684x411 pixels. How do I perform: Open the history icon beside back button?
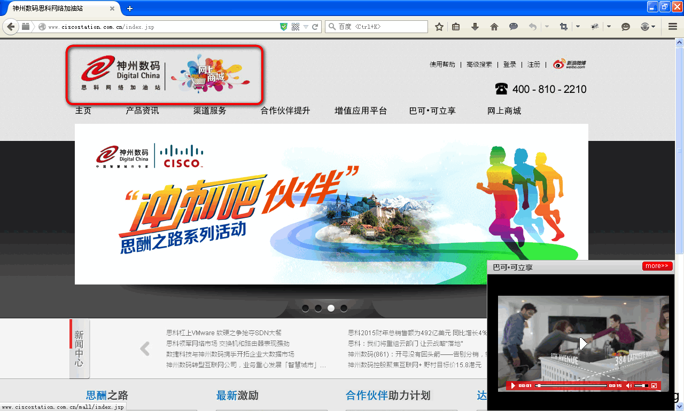tap(25, 27)
